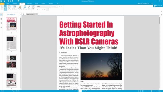Collapse the ribbon with the small arrow

161,11
